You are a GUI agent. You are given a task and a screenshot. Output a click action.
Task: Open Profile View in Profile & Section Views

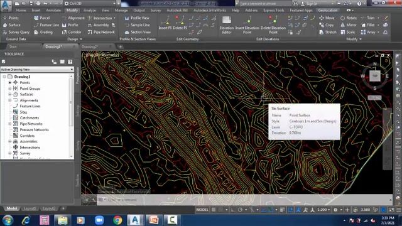coord(137,18)
